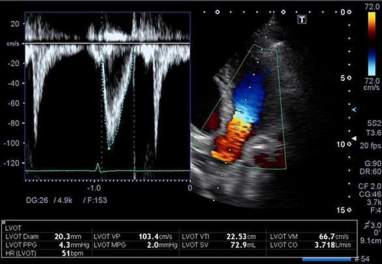Click the blue cine progress bar

click(327, 259)
